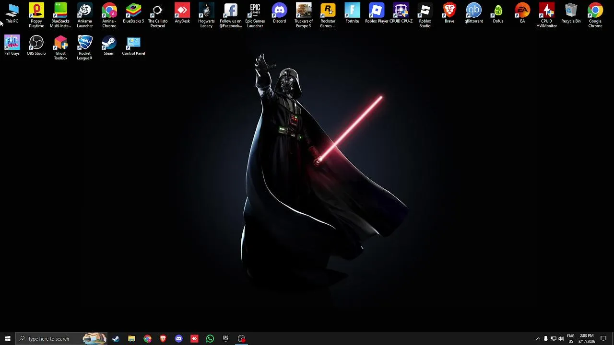The height and width of the screenshot is (345, 614).
Task: Open Steam from the taskbar
Action: [x=116, y=339]
